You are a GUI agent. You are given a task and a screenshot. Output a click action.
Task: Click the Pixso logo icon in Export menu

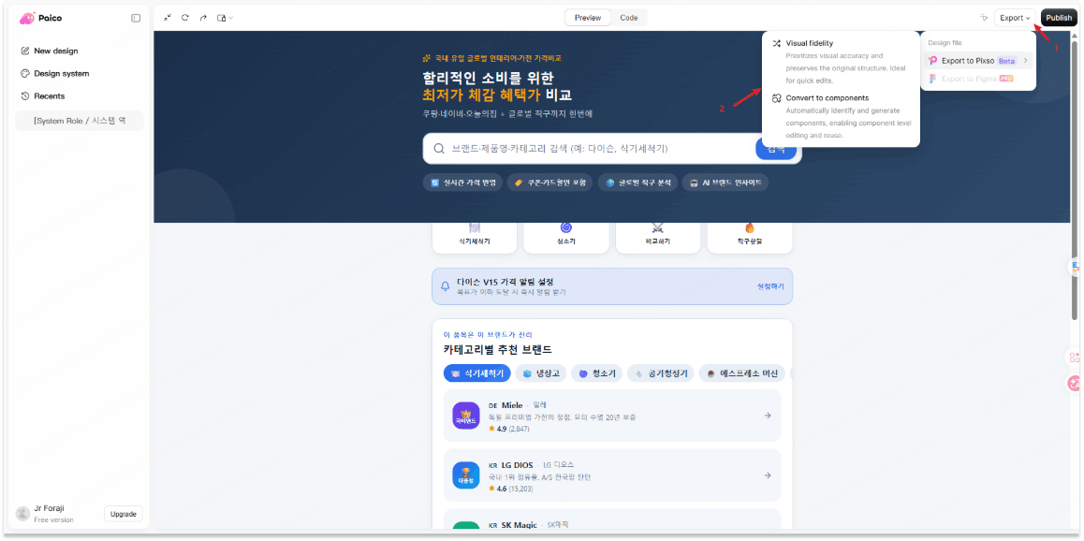point(932,61)
